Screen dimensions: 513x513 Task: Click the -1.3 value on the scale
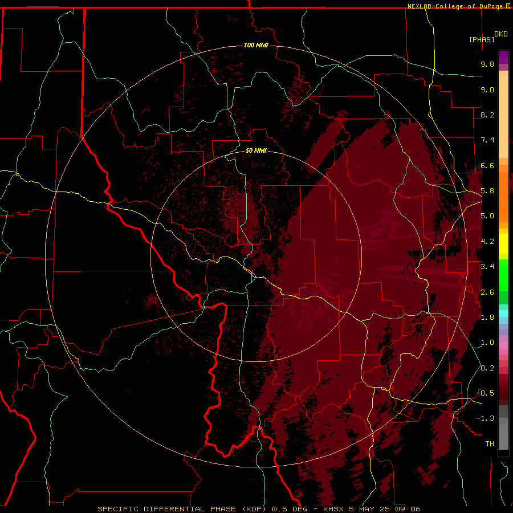tap(485, 418)
